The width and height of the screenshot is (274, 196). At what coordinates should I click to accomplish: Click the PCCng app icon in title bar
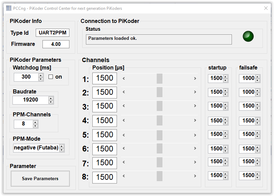coord(8,8)
